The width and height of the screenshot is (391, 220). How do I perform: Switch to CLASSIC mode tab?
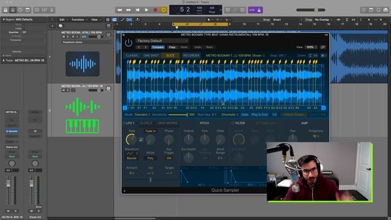point(132,56)
